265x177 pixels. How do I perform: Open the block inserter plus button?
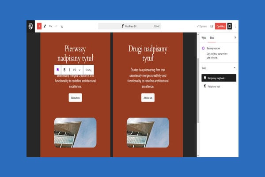coord(39,26)
